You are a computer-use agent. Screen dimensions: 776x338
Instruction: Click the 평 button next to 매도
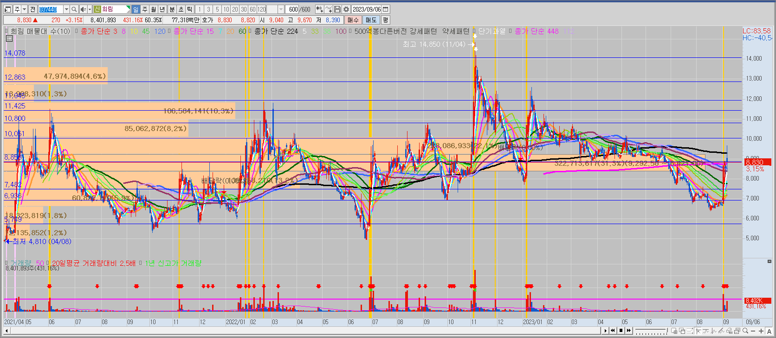pyautogui.click(x=386, y=20)
